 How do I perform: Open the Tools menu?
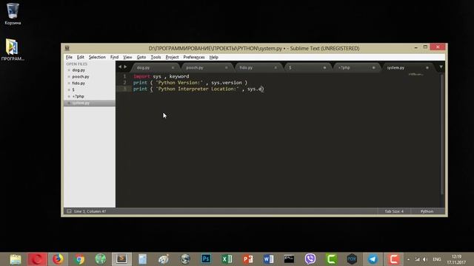tap(156, 58)
